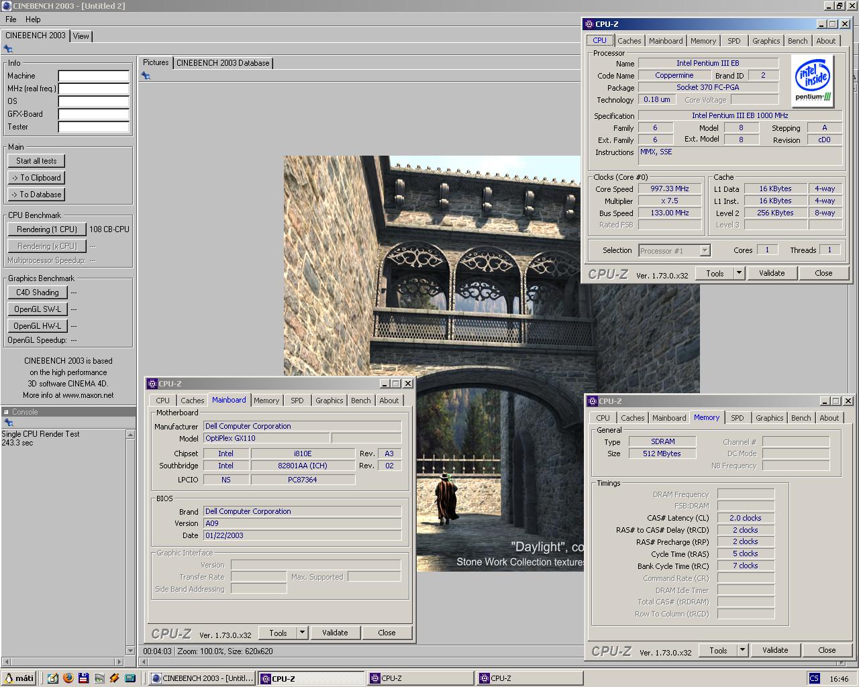Expand Tools dropdown arrow in CPU-Z Mainboard window

click(303, 633)
